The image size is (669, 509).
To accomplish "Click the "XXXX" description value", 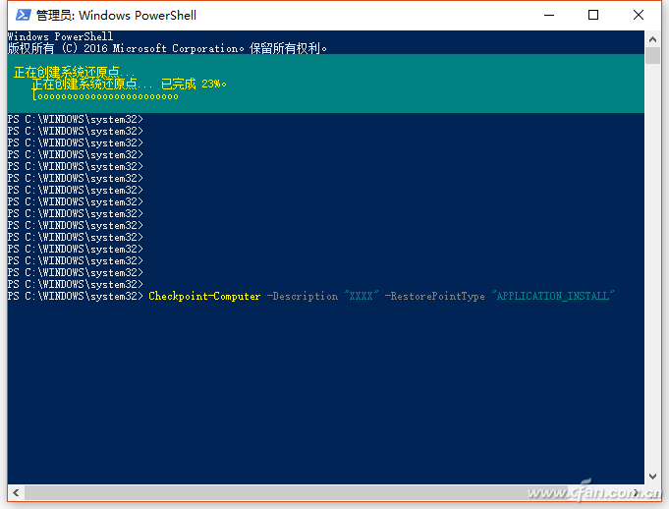I will (x=362, y=296).
